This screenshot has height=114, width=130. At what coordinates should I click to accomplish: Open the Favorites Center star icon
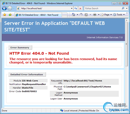[x=5, y=15]
